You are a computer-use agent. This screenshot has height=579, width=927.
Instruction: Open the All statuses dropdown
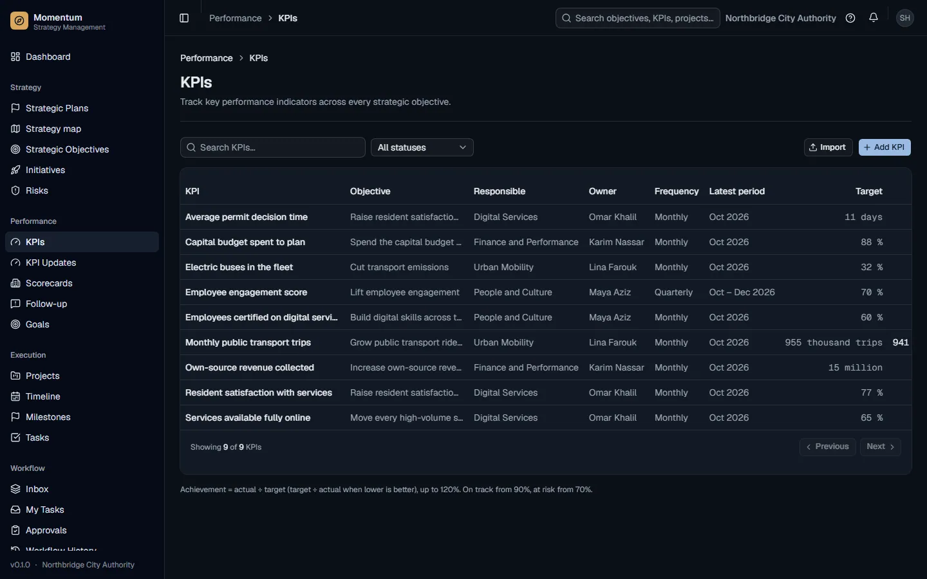coord(422,147)
